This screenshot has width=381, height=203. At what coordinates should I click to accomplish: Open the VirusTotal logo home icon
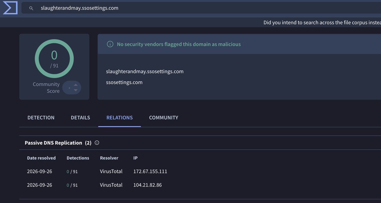(x=10, y=8)
